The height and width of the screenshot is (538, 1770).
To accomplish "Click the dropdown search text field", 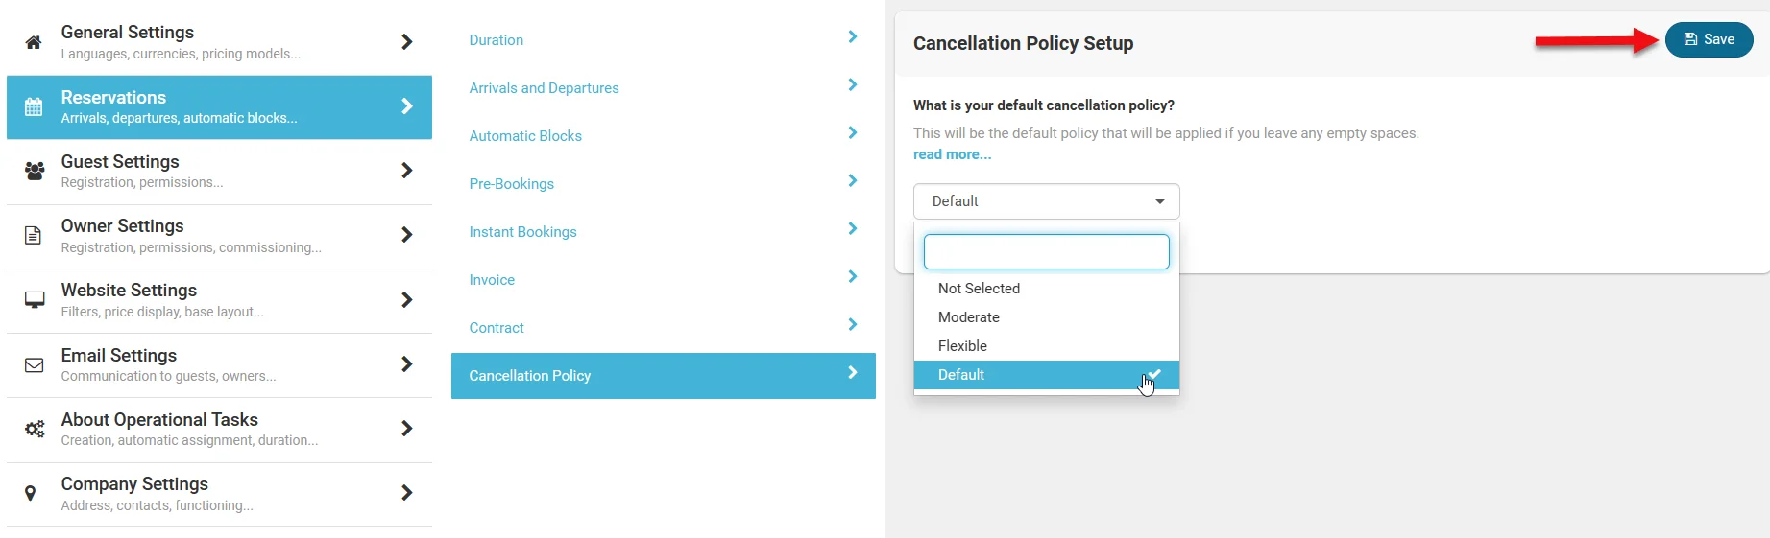I will click(x=1046, y=252).
